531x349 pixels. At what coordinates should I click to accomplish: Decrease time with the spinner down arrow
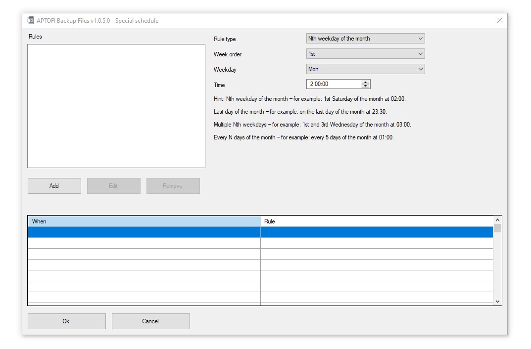tap(366, 86)
